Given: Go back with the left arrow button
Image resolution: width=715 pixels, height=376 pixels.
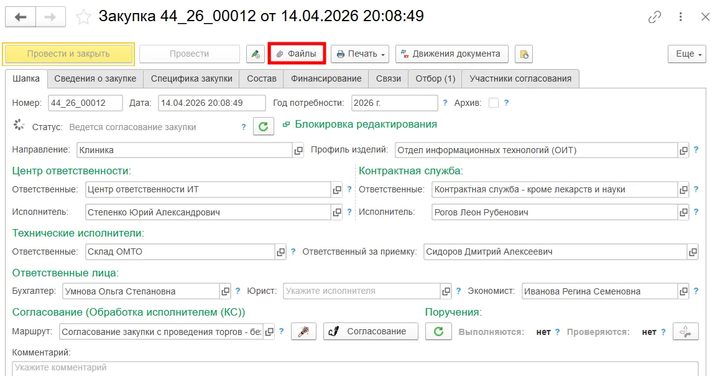Looking at the screenshot, I should [x=21, y=17].
